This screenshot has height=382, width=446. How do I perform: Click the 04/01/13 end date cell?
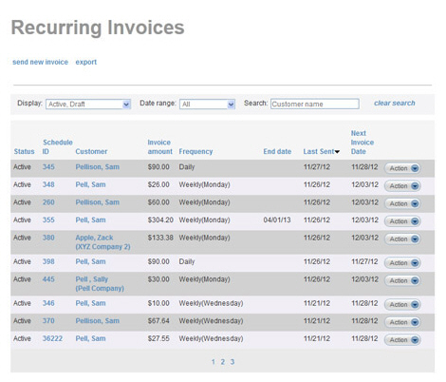click(277, 220)
